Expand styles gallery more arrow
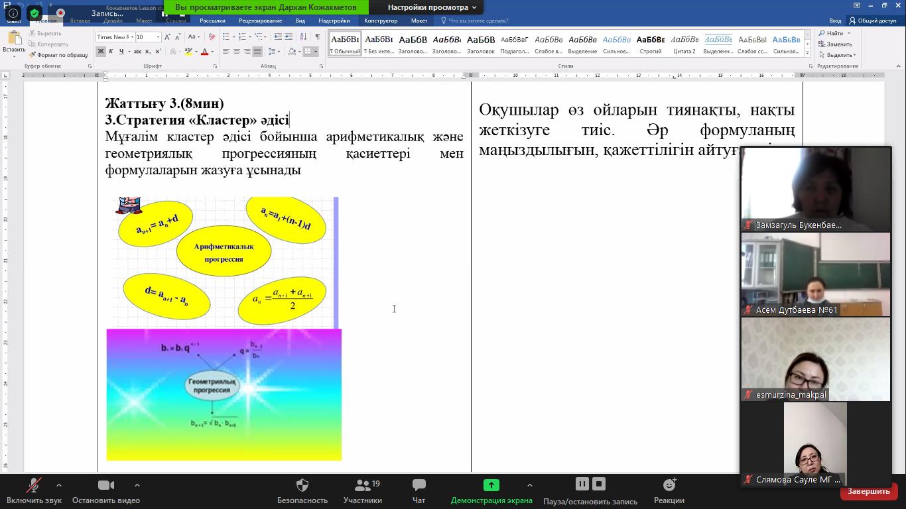Screen dimensions: 906x509 [807, 53]
